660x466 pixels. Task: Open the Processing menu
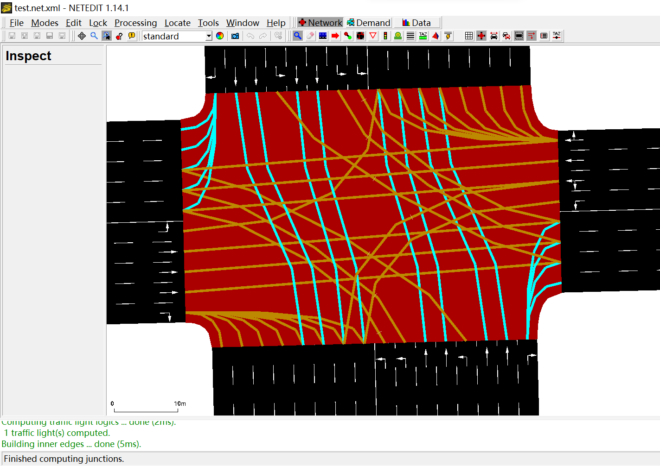click(135, 23)
